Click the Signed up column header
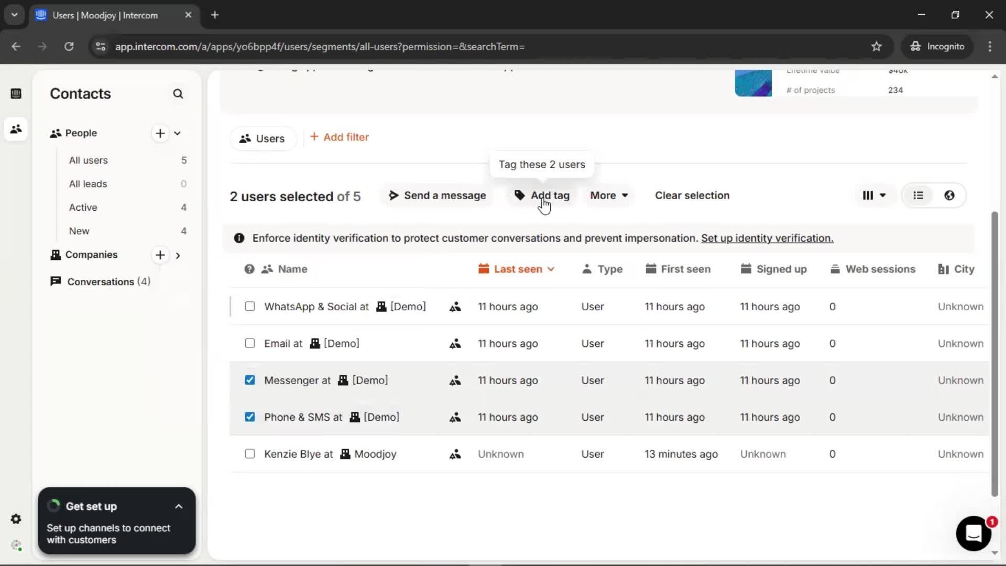The image size is (1006, 566). 773,269
